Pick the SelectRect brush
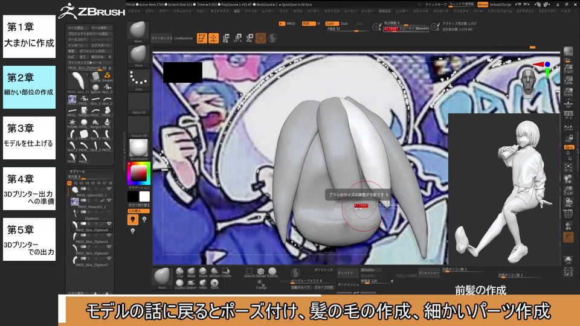This screenshot has width=580, height=326. tap(250, 273)
